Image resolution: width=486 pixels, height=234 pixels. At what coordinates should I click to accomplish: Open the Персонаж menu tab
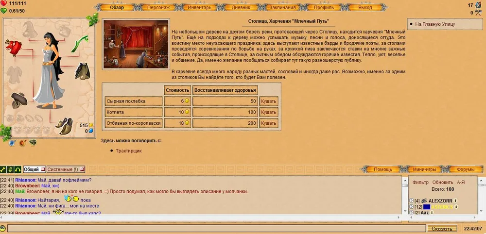pos(158,7)
